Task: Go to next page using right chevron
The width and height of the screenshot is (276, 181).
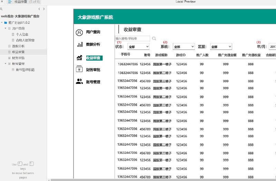Action: pos(44,9)
